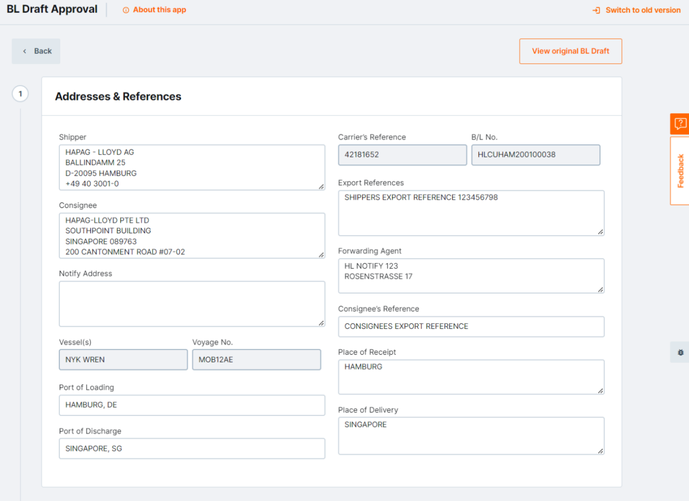The image size is (689, 501).
Task: Select the Vessel(s) field NYK WREN
Action: (x=123, y=360)
